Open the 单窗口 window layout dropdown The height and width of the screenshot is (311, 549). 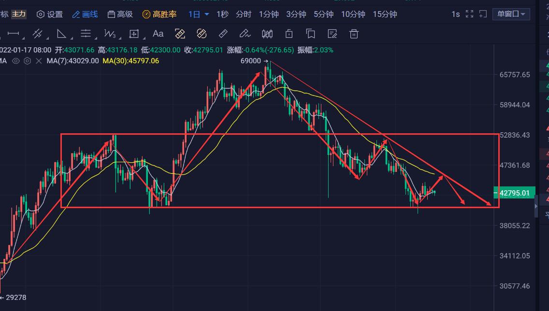(x=511, y=14)
